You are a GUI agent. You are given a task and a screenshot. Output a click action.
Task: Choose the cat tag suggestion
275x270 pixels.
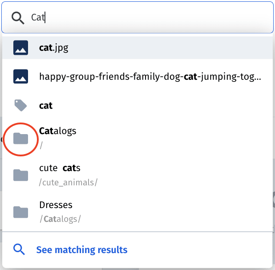[x=137, y=105]
